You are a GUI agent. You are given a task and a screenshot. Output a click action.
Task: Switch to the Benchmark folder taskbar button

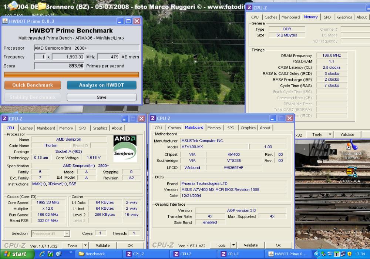coord(99,254)
